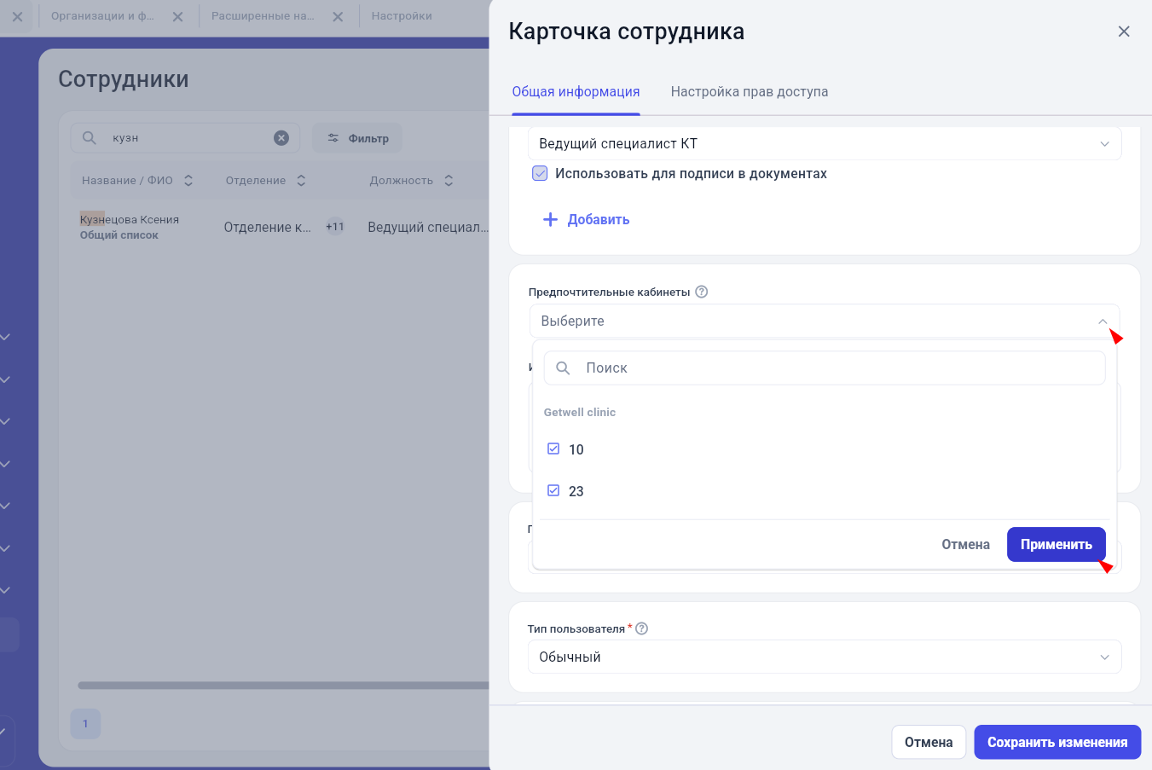The width and height of the screenshot is (1152, 770).
Task: Click the Фильтр button
Action: pos(357,138)
